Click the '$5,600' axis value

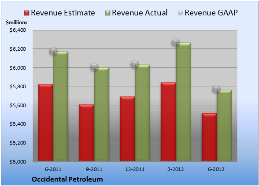point(18,105)
